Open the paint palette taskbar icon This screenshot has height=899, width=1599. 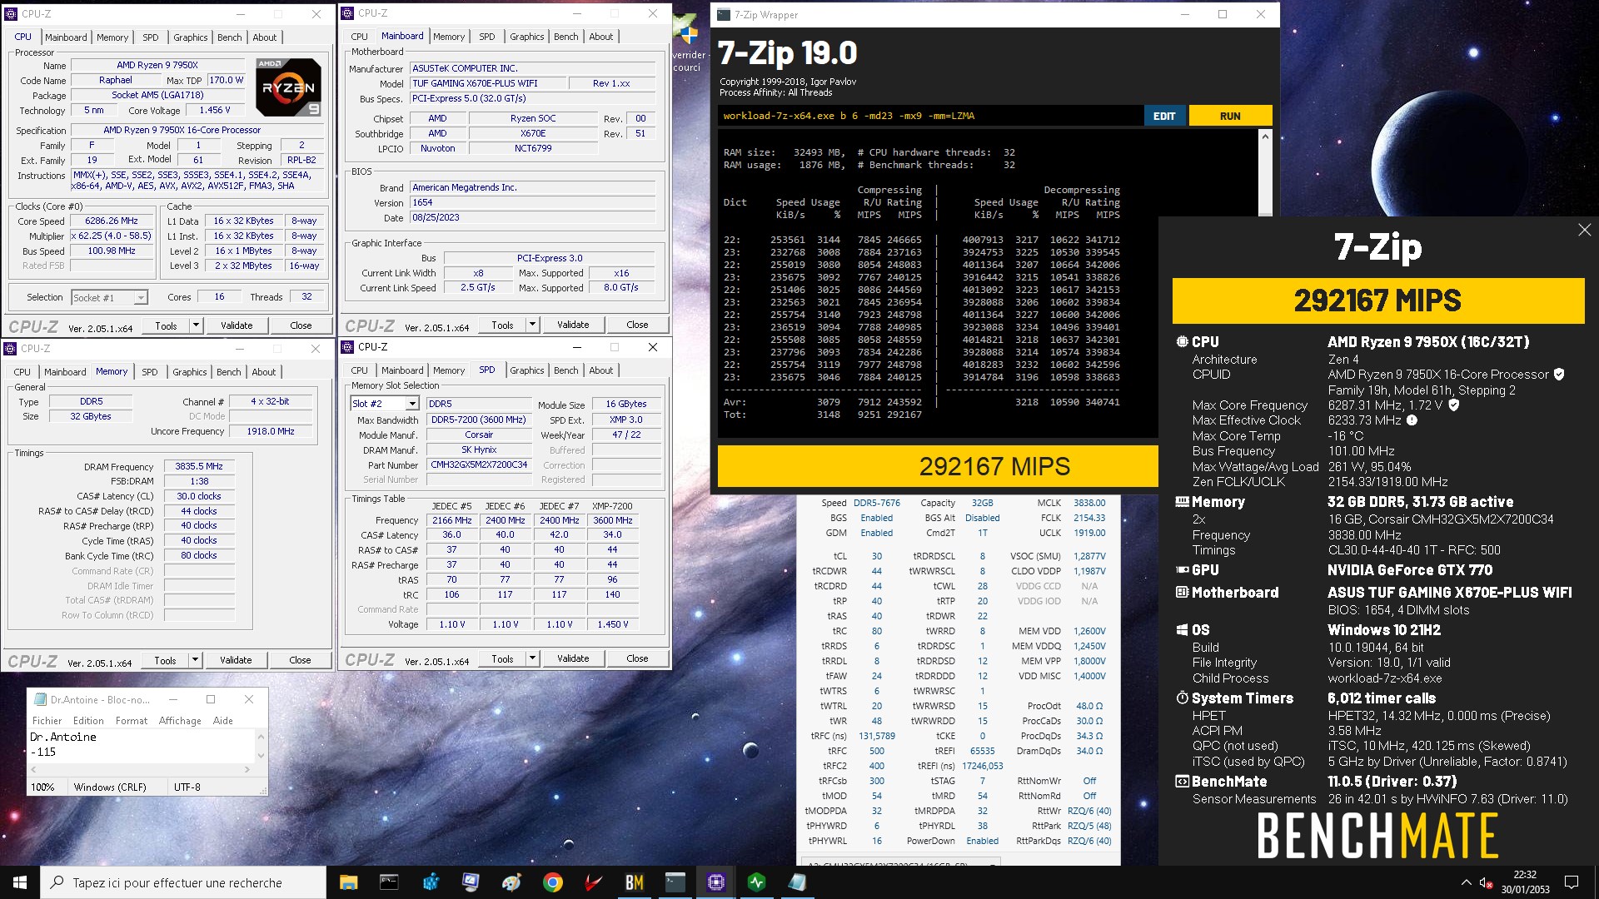[511, 882]
